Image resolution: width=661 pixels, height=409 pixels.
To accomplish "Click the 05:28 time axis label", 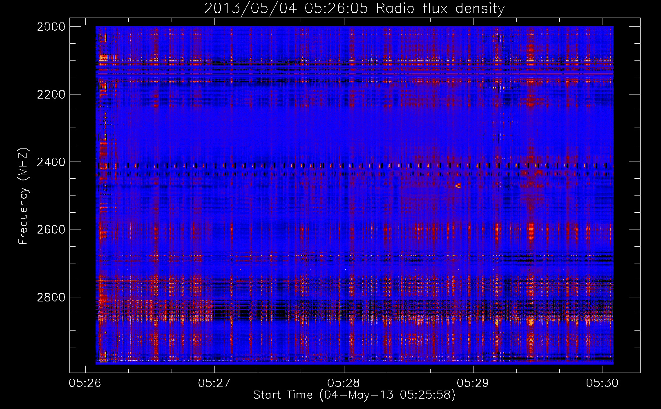I will pos(344,383).
